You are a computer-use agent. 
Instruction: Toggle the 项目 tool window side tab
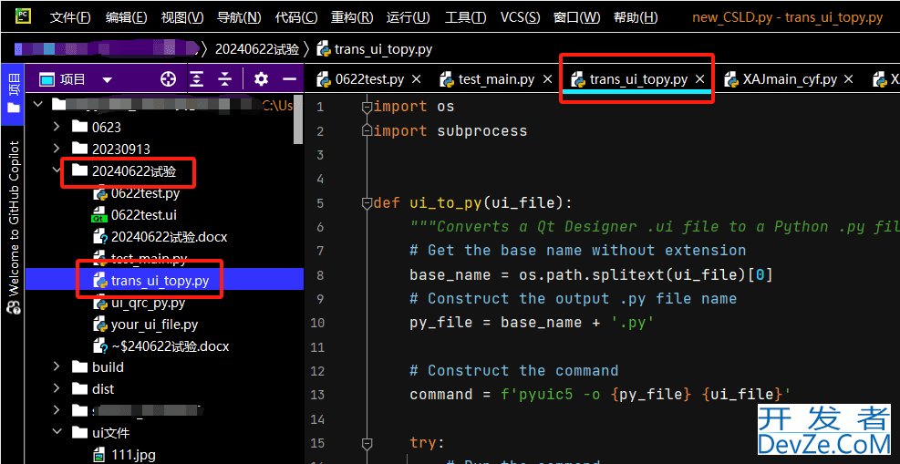[x=13, y=93]
